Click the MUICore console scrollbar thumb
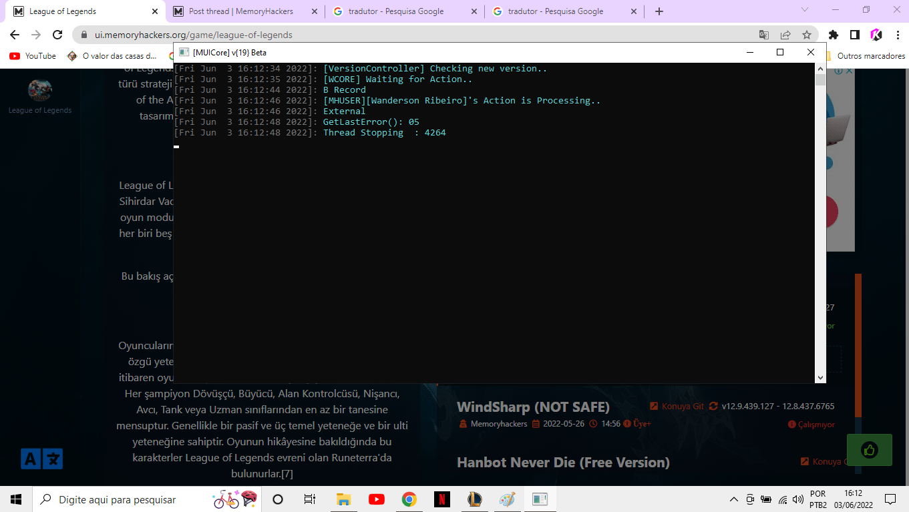Viewport: 909px width, 512px height. point(820,80)
